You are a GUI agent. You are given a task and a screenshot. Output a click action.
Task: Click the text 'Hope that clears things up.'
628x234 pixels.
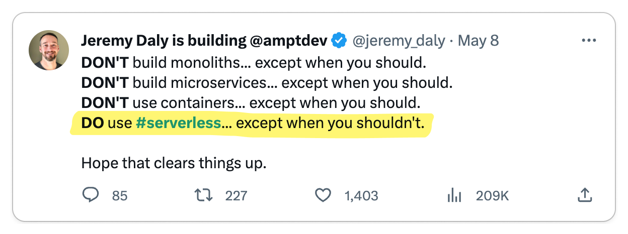pyautogui.click(x=174, y=164)
